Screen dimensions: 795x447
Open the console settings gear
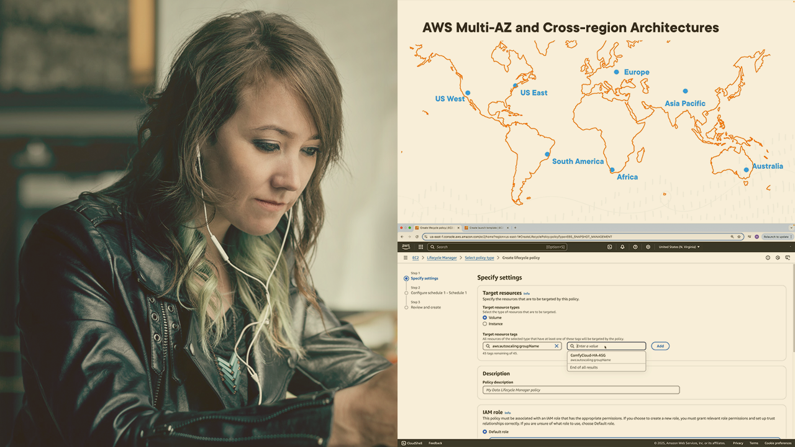[x=648, y=246]
